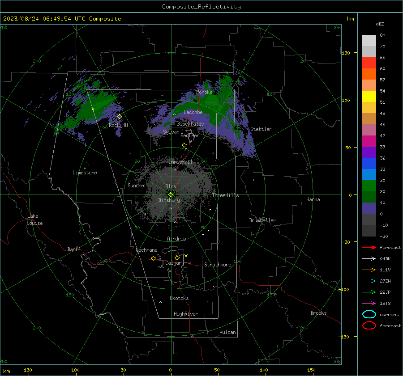This screenshot has width=403, height=376.
Task: Click the Blackfalds city label
Action: [190, 124]
